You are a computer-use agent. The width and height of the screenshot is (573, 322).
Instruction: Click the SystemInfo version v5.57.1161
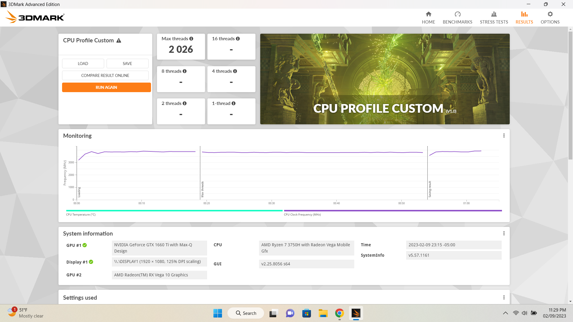click(x=454, y=256)
